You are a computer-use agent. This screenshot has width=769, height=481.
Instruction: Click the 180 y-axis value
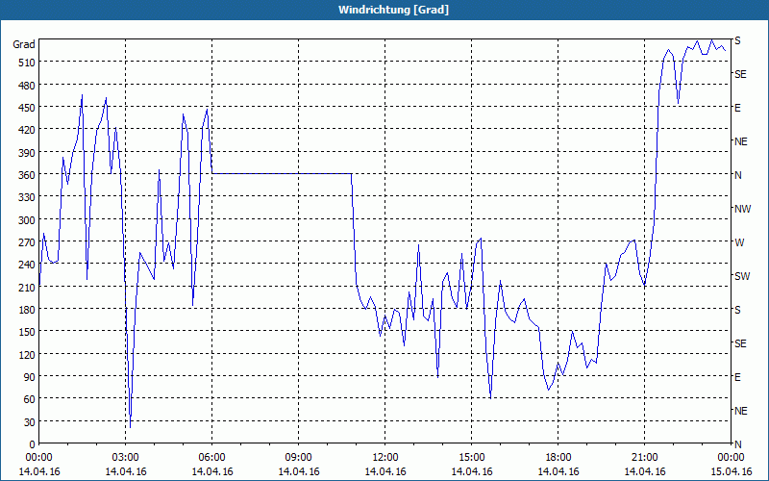pyautogui.click(x=28, y=310)
